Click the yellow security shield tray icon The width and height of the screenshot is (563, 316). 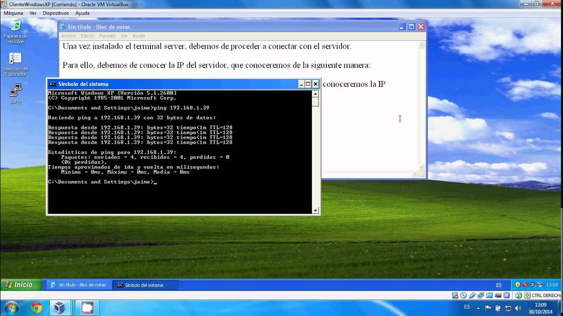click(518, 285)
